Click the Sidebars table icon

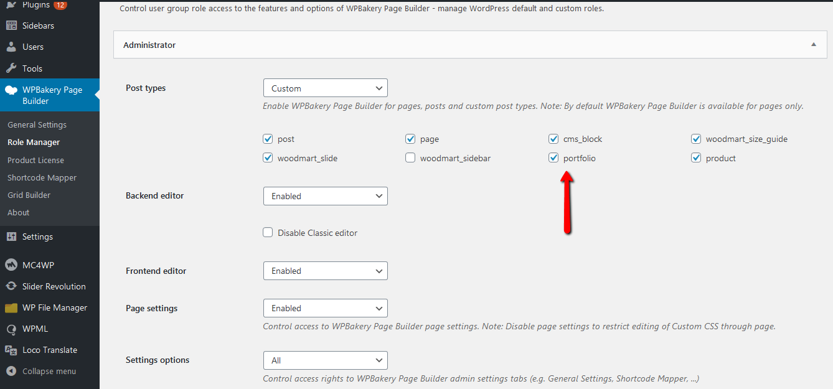11,26
